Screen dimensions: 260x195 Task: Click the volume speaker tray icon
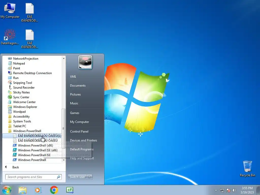(234, 190)
